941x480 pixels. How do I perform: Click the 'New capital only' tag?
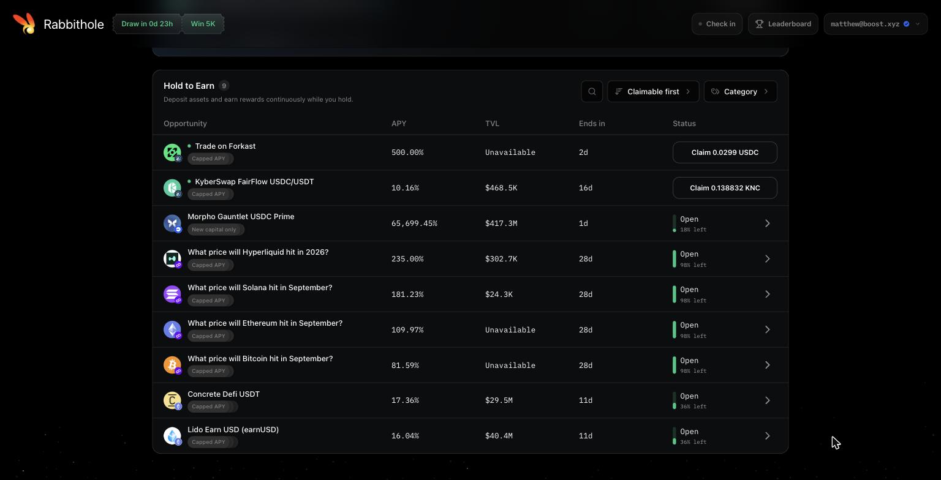[x=216, y=230]
